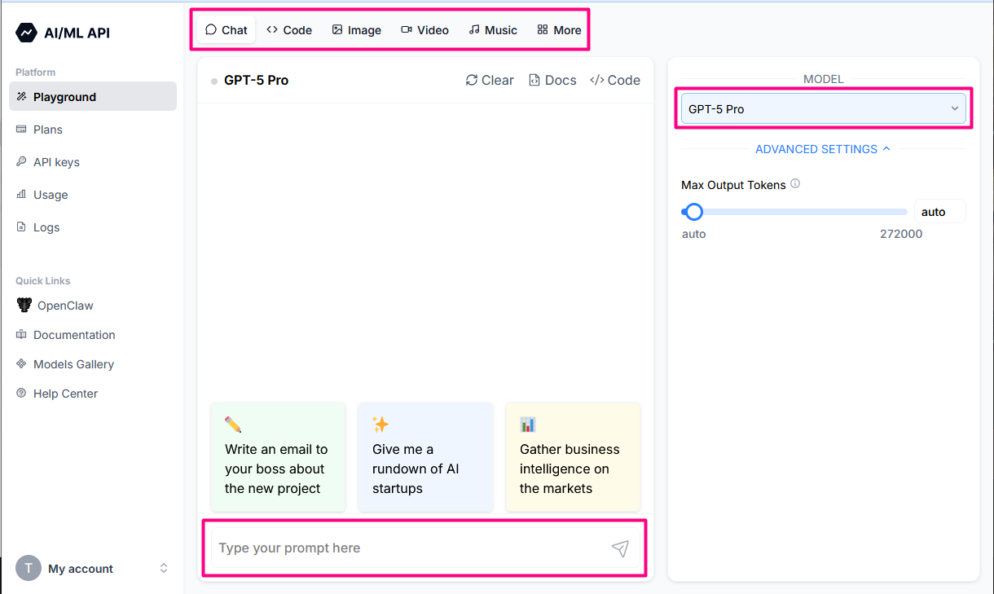Click the Code brackets icon in top tabs
994x594 pixels.
point(272,30)
